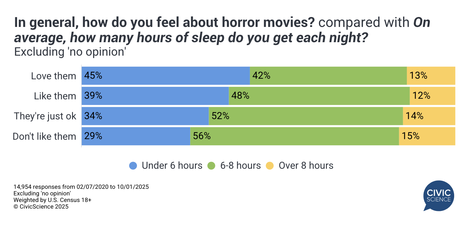
Task: Click the Love them 45% blue bar
Action: (x=166, y=76)
